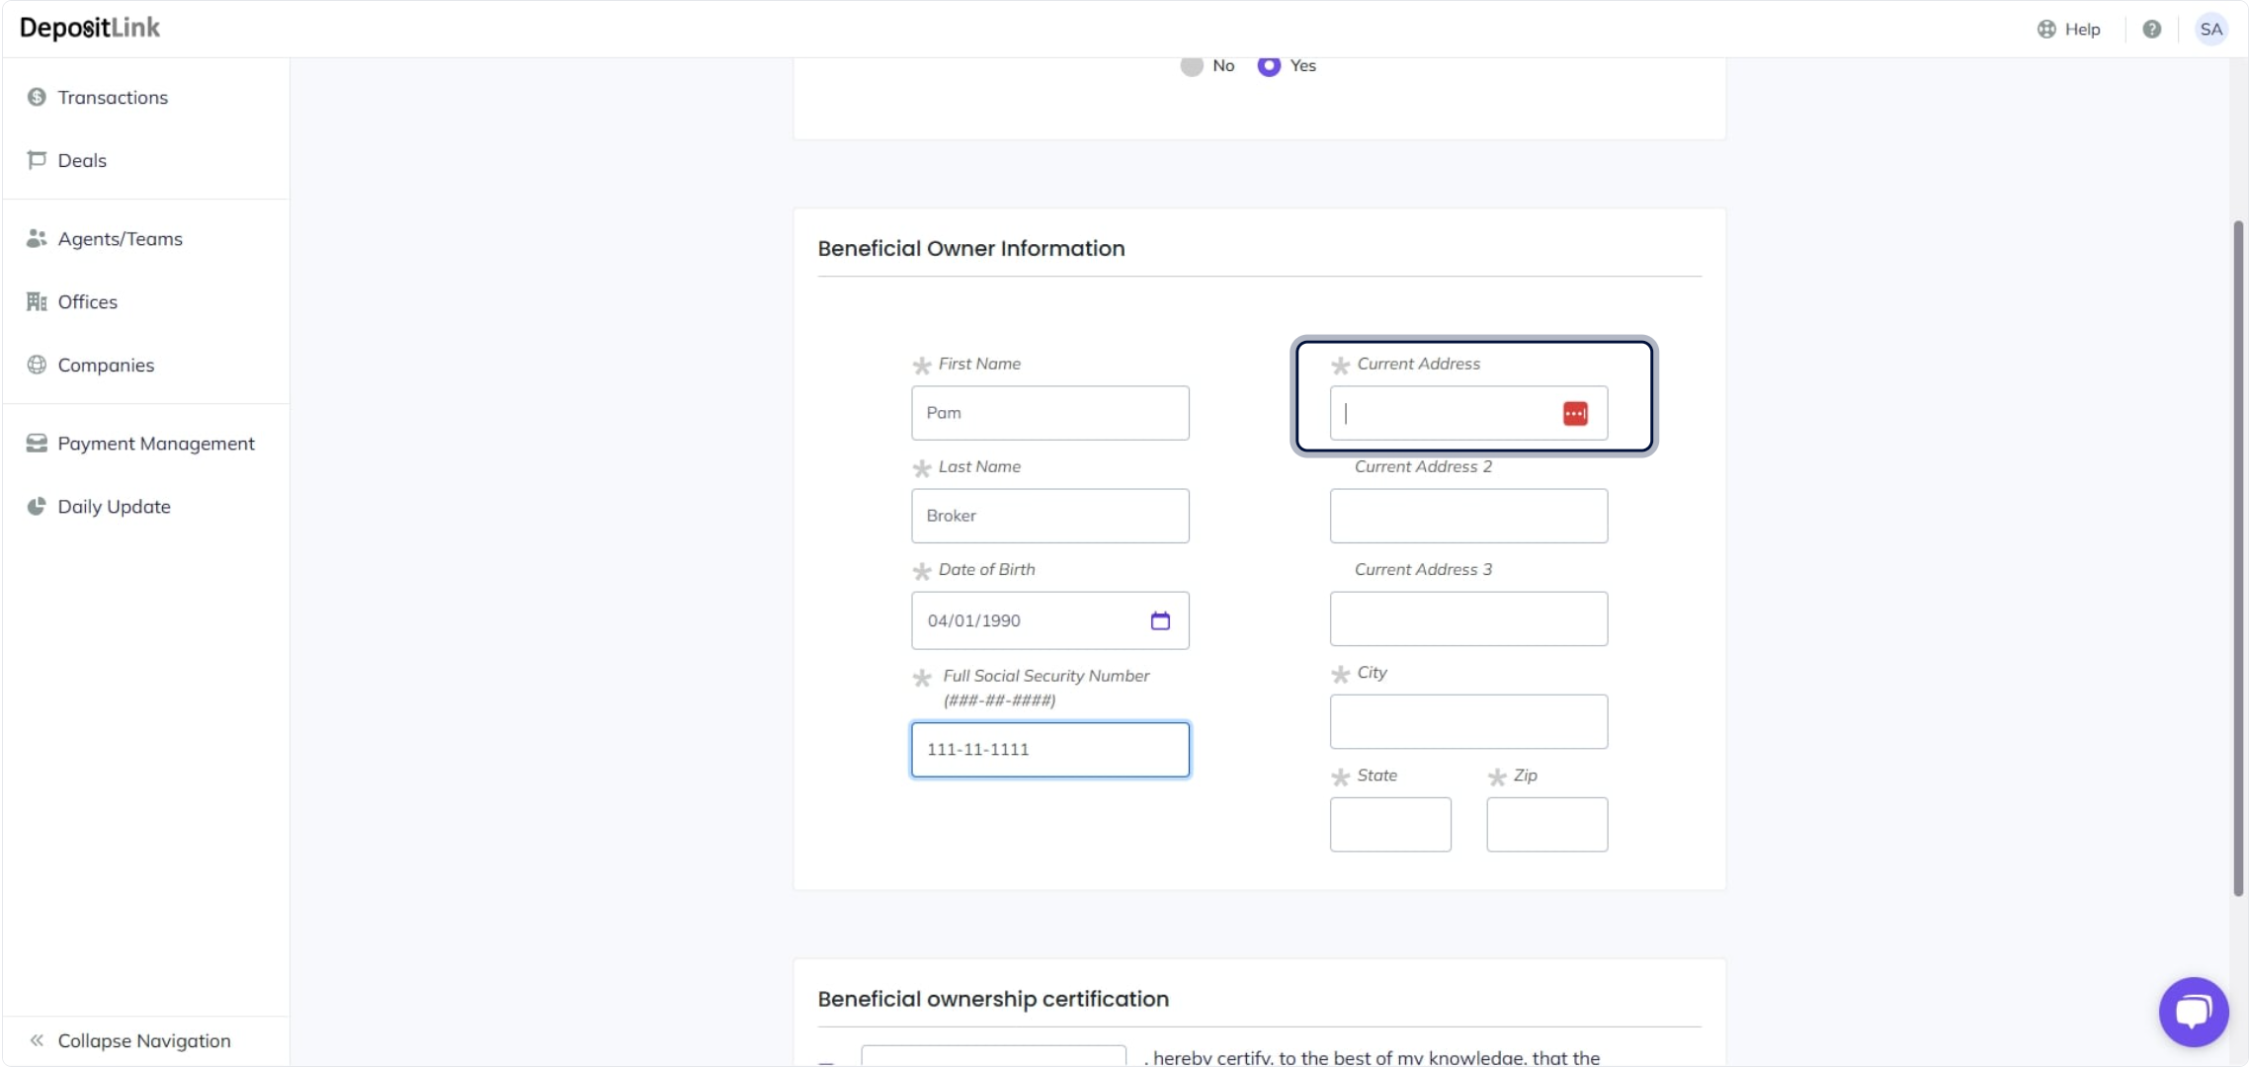Viewport: 2251px width, 1067px height.
Task: Click the red password manager icon
Action: tap(1575, 414)
